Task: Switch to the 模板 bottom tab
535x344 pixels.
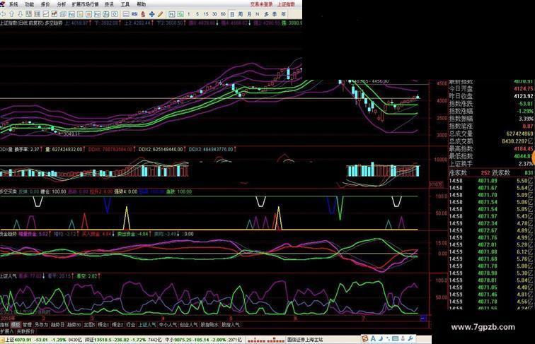Action: [16, 325]
